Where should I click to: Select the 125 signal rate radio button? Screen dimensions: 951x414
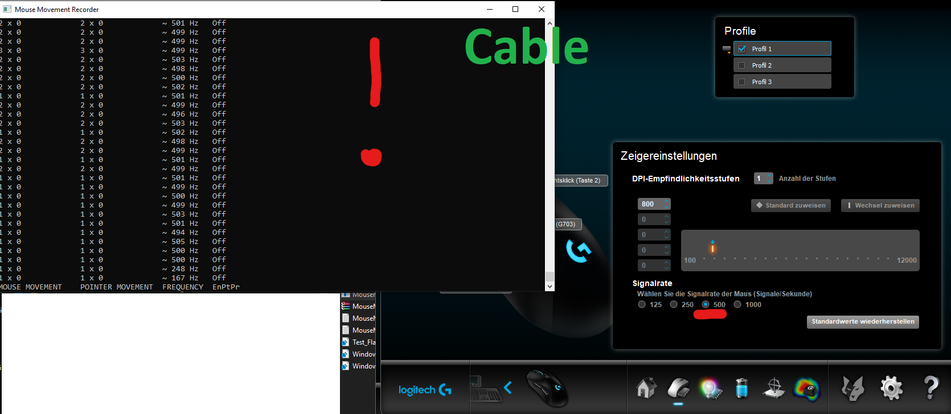[642, 304]
